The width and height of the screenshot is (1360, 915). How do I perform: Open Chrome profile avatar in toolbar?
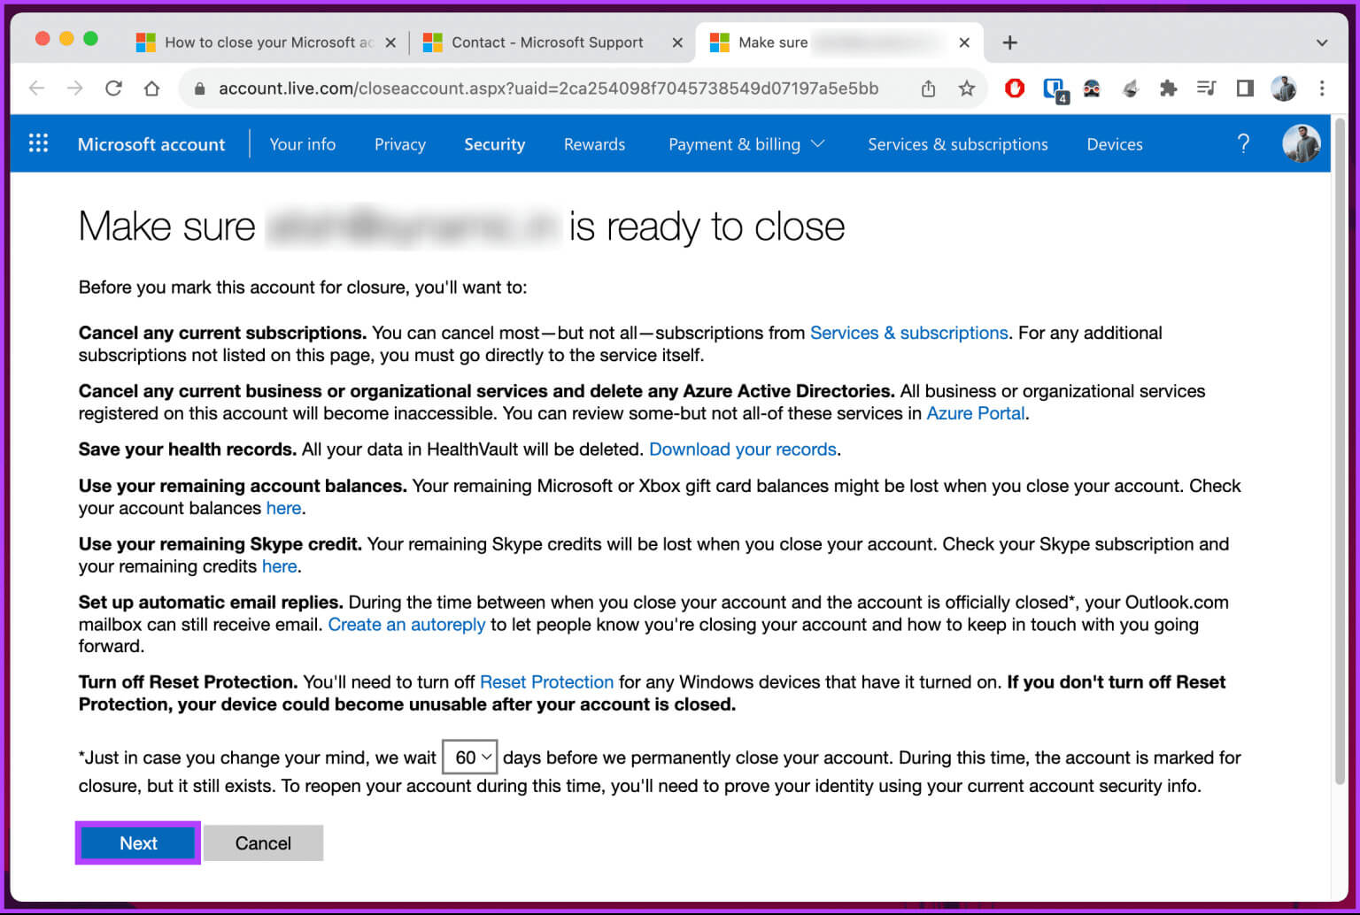(1283, 88)
